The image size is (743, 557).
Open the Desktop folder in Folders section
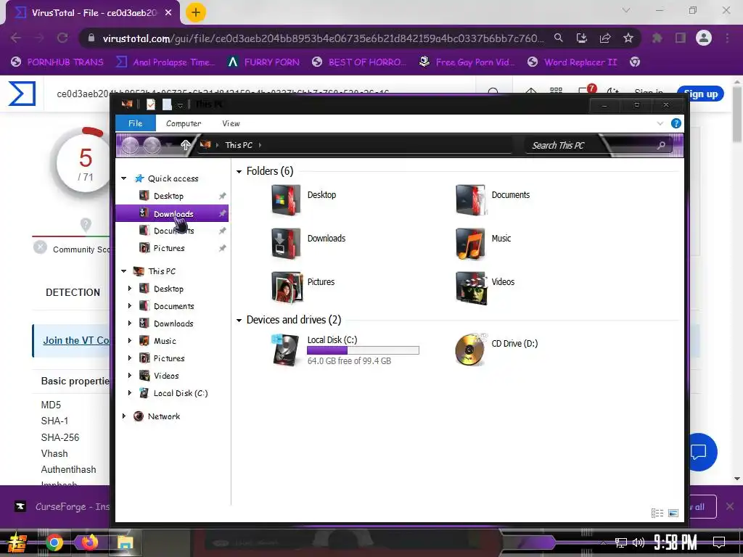pos(286,200)
